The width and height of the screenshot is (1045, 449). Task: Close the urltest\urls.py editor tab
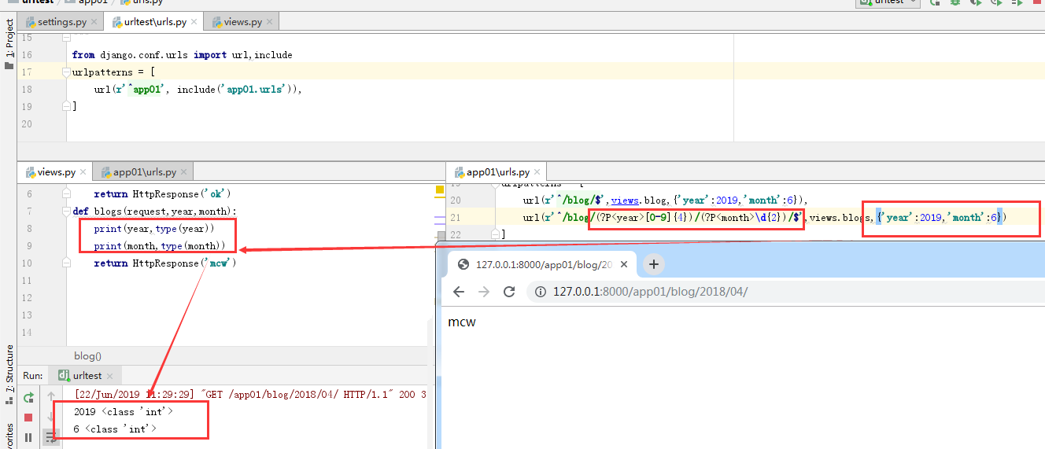(x=194, y=22)
